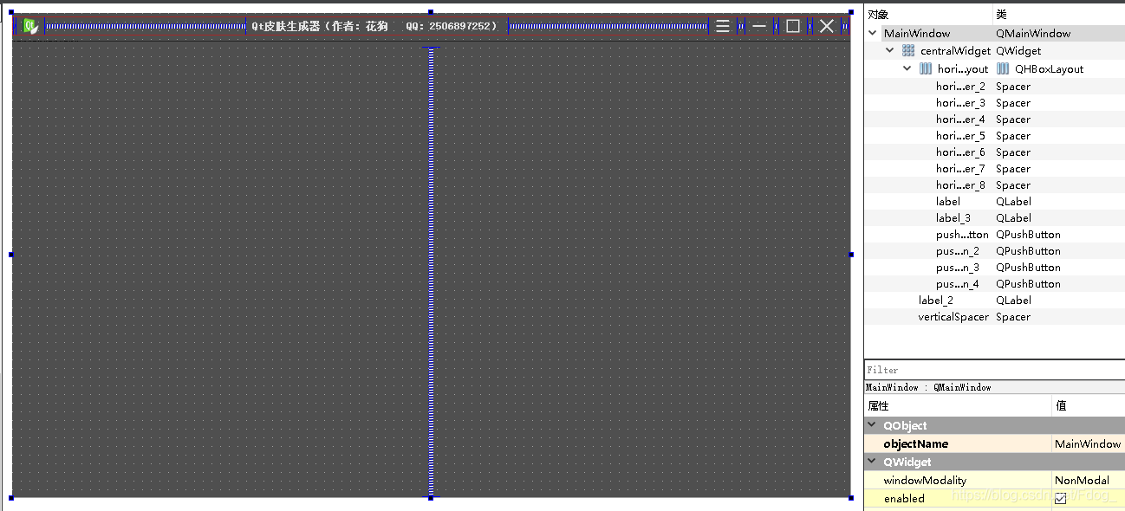
Task: Click the layout icon beside QHBoxLayout
Action: [x=1003, y=68]
